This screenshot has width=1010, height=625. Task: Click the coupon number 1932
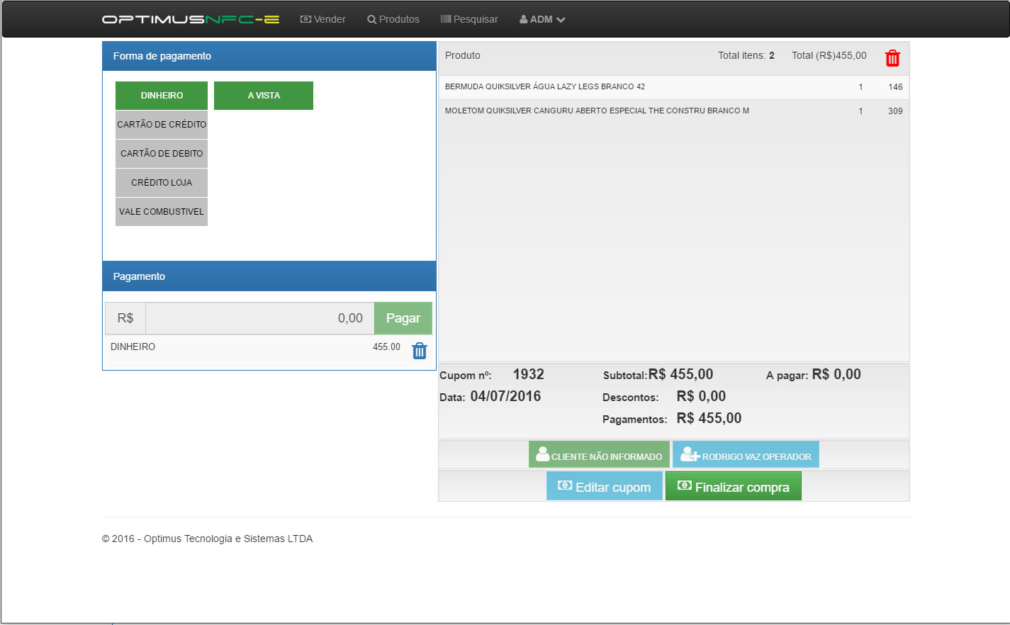pos(529,374)
